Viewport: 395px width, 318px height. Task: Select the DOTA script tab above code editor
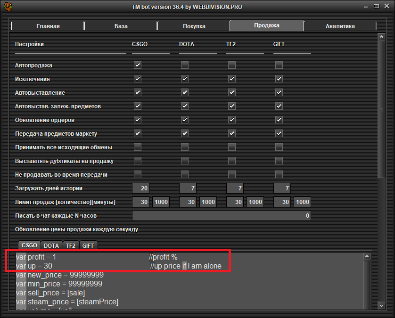52,245
